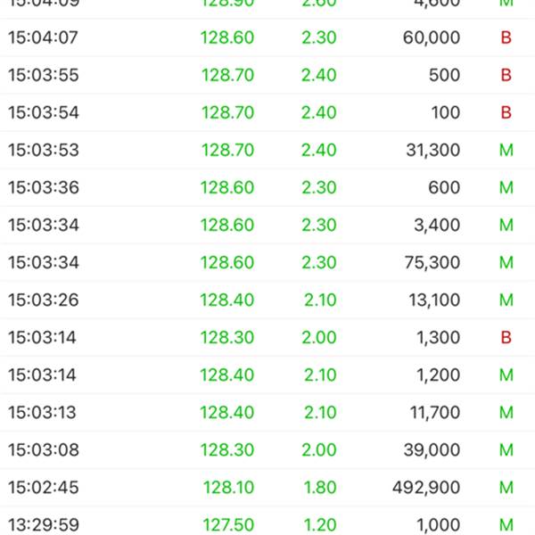This screenshot has width=535, height=535.
Task: Open the 13:29:59 trade row
Action: 267,522
